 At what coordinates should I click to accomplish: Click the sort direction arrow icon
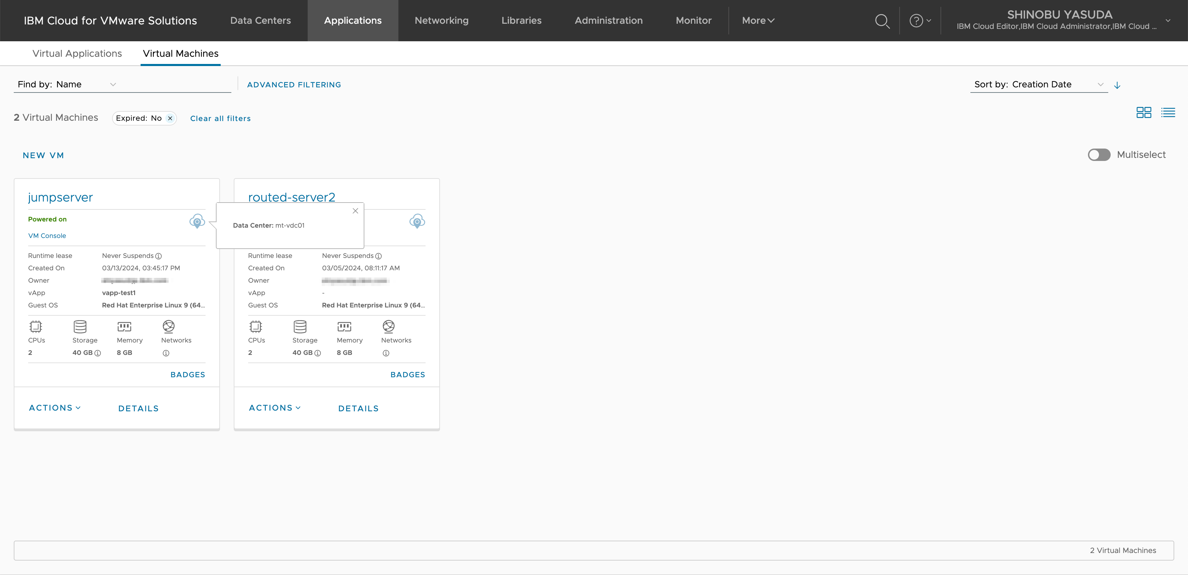1117,85
